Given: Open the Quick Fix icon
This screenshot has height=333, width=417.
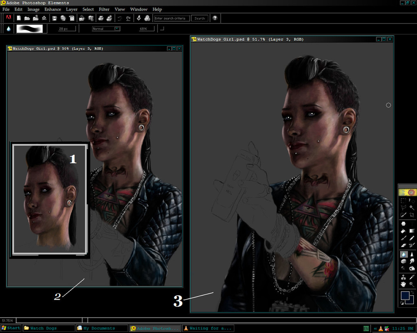Looking at the screenshot, I should (x=138, y=18).
